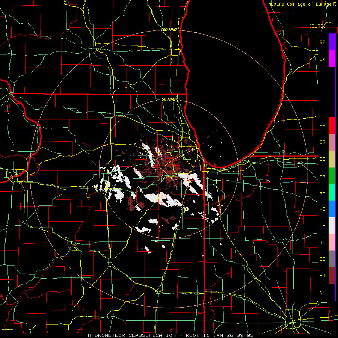Click the "[CLAS]" units label
Screen dimensions: 338x338
[x=317, y=26]
